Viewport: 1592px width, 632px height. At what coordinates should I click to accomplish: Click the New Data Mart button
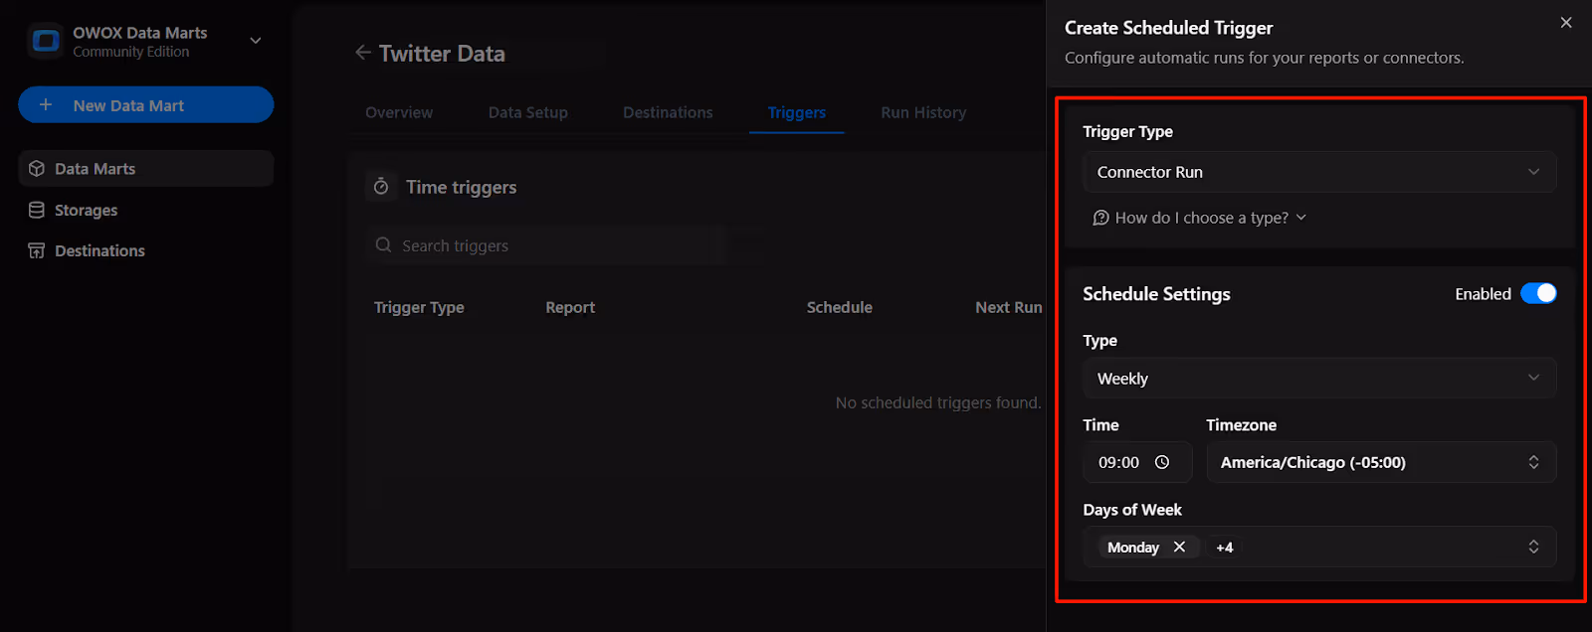click(146, 104)
